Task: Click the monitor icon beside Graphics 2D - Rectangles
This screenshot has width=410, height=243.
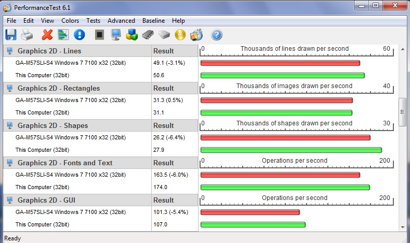Action: 10,88
